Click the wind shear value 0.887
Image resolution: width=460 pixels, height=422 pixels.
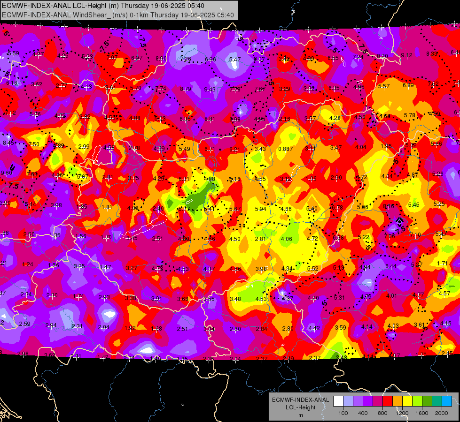tap(286, 149)
